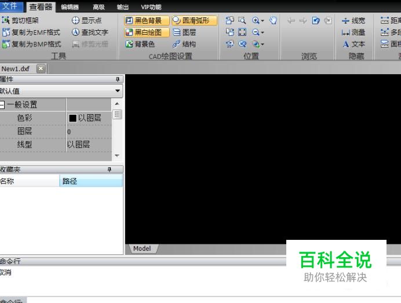The width and height of the screenshot is (401, 303).
Task: Switch to the 编辑器 ribbon tab
Action: pos(70,7)
